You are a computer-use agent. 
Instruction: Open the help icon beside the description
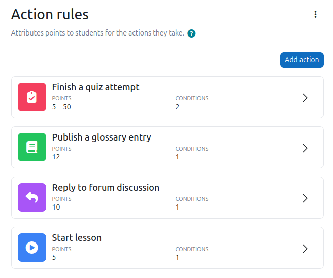191,33
